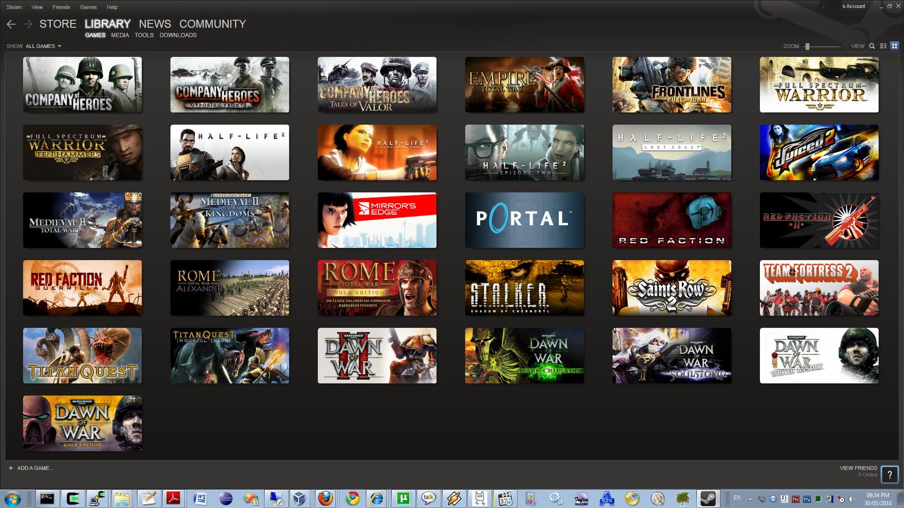
Task: Open the Friends menu
Action: 61,7
